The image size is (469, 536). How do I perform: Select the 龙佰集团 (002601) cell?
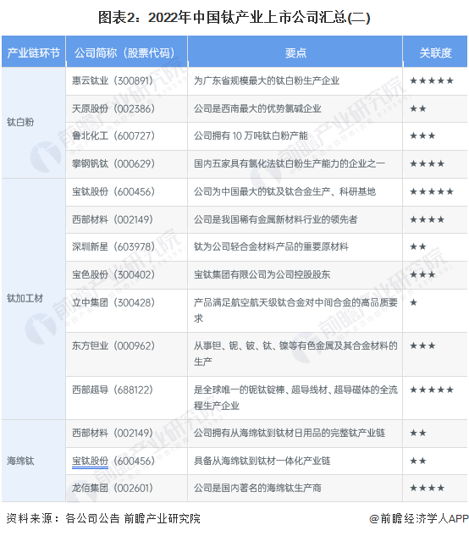pos(126,488)
